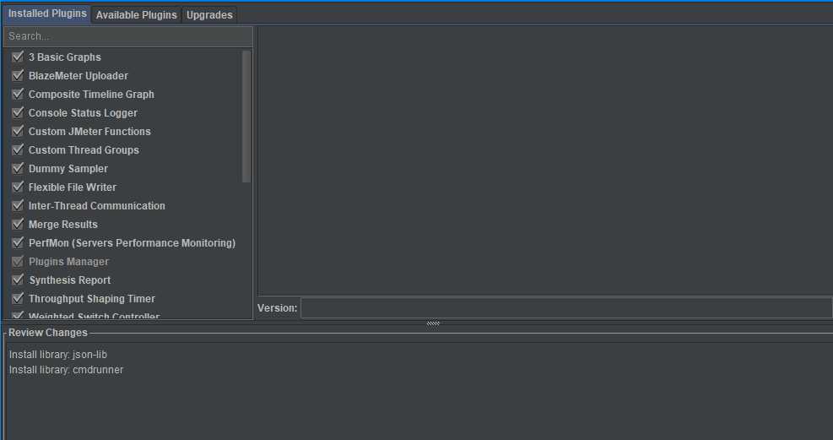Uncheck the Inter-Thread Communication checkbox

tap(18, 205)
